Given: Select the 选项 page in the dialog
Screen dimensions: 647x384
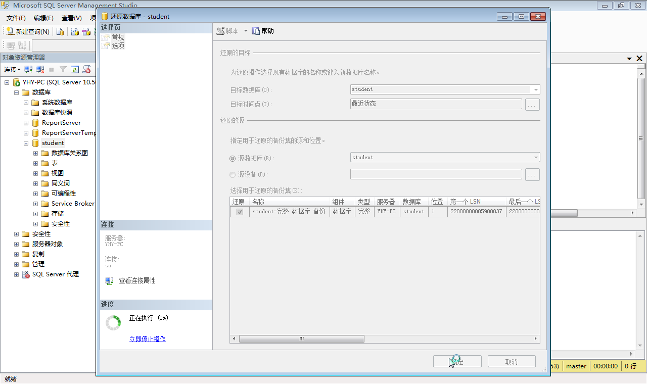Looking at the screenshot, I should click(118, 45).
